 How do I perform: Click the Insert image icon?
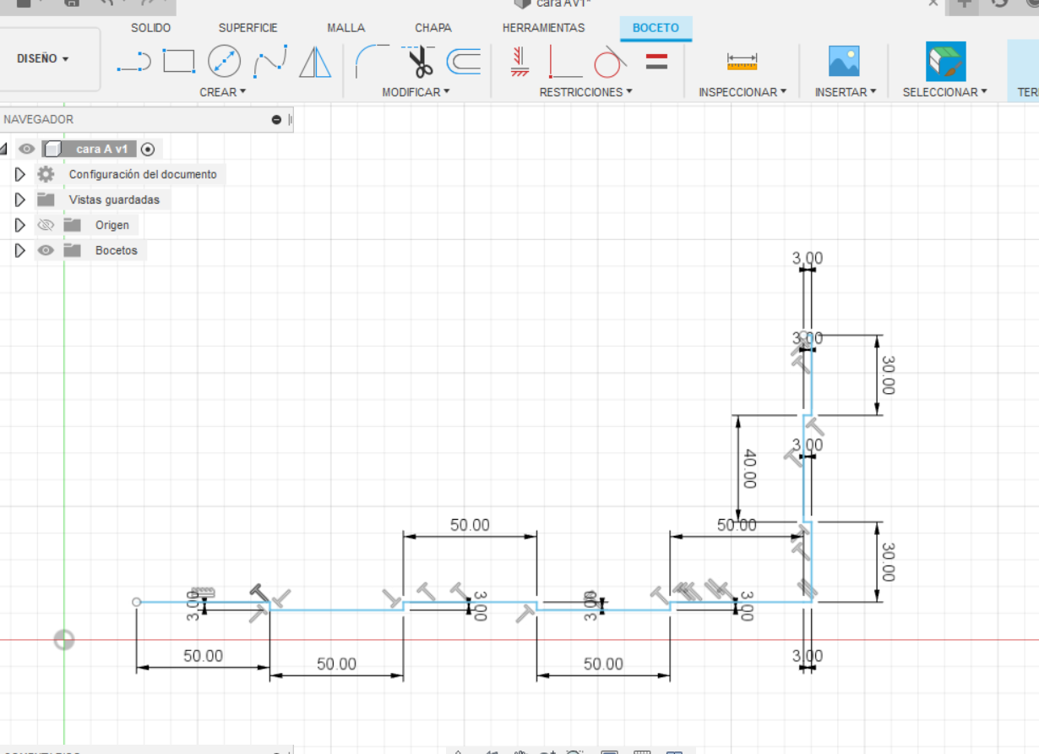click(844, 61)
